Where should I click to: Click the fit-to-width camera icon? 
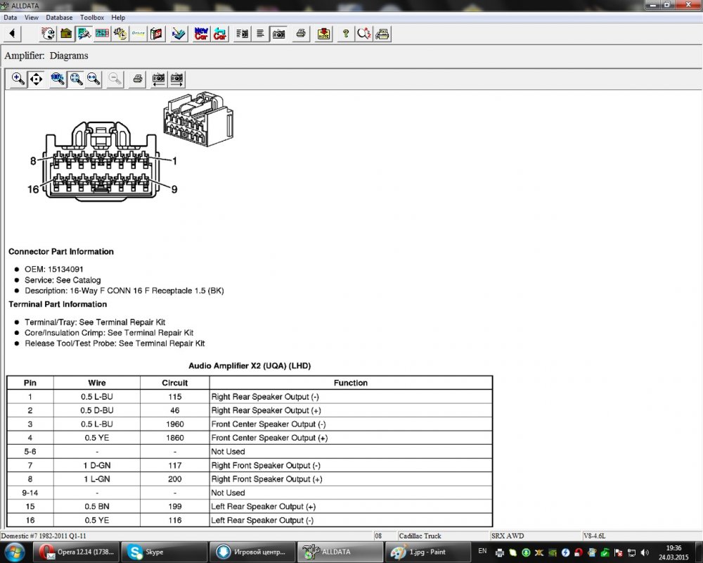pyautogui.click(x=159, y=79)
